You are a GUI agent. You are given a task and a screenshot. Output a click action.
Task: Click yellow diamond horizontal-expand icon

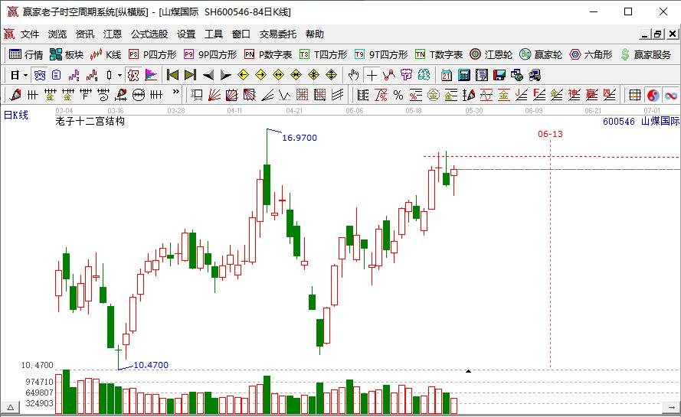(278, 75)
